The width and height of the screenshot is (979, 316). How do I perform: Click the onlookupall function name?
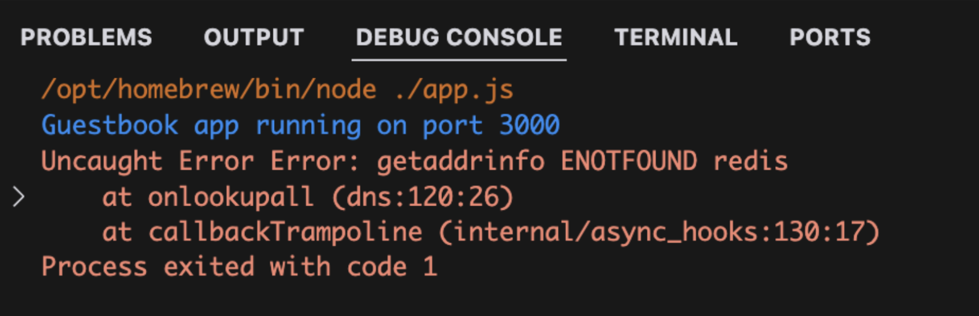230,197
